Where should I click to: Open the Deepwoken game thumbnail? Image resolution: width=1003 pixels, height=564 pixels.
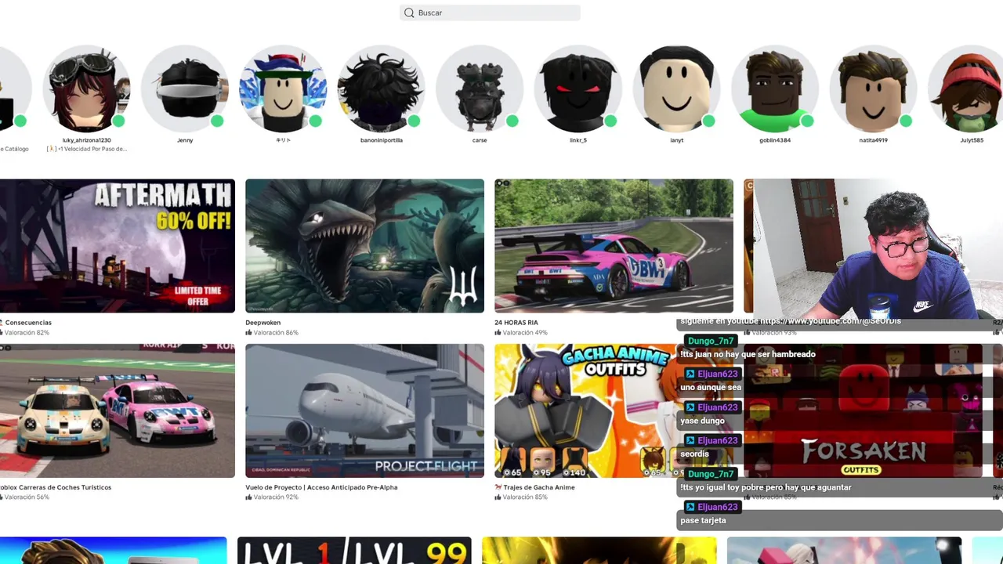[x=364, y=246]
